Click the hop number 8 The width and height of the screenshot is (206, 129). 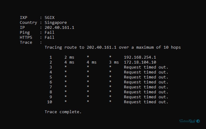click(x=51, y=92)
